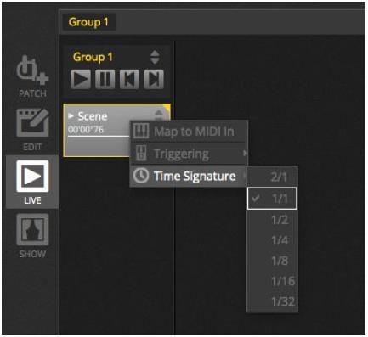Set time signature to 2/1

click(272, 177)
